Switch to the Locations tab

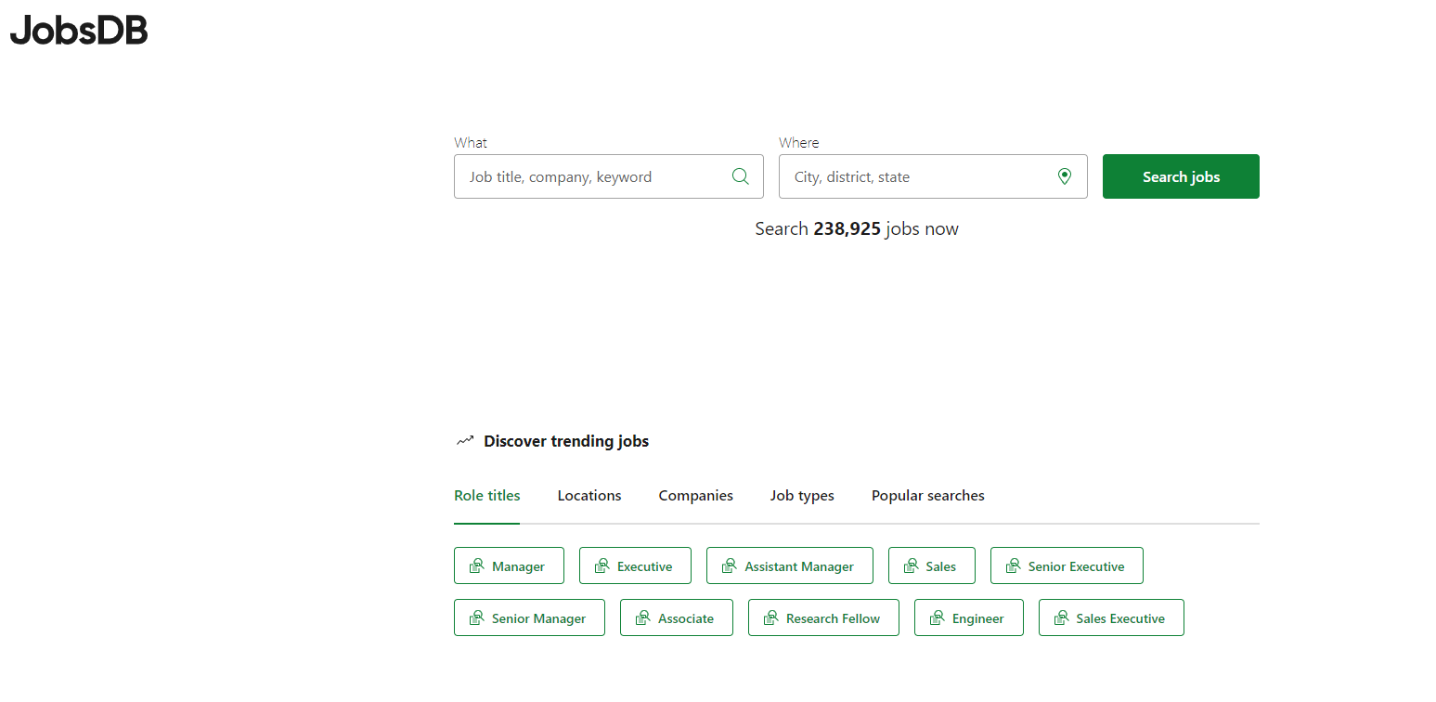click(x=589, y=496)
